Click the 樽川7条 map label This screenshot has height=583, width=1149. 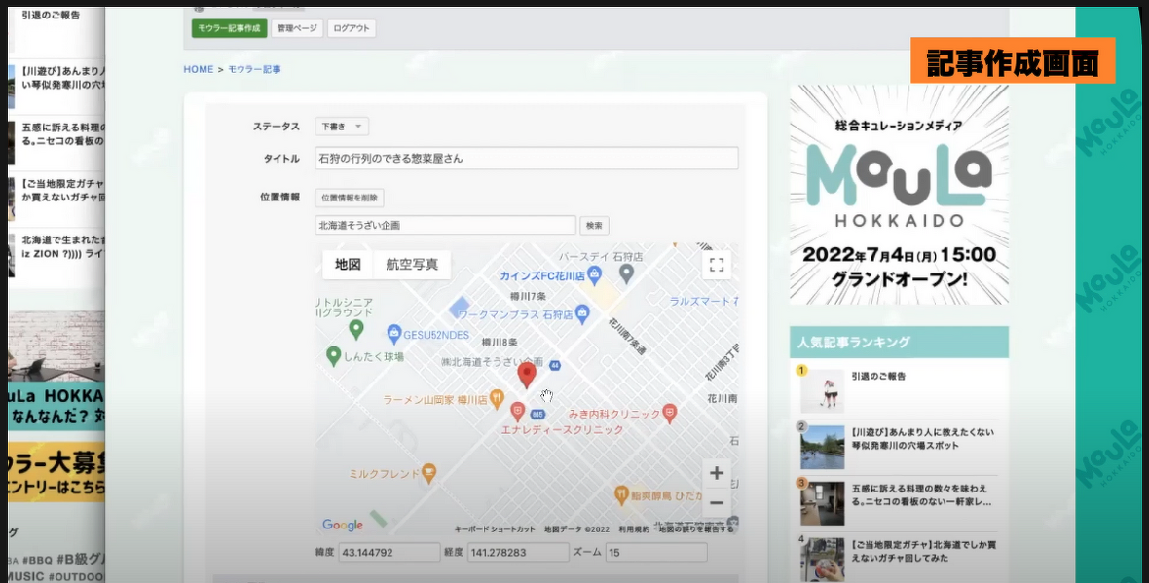(x=529, y=297)
